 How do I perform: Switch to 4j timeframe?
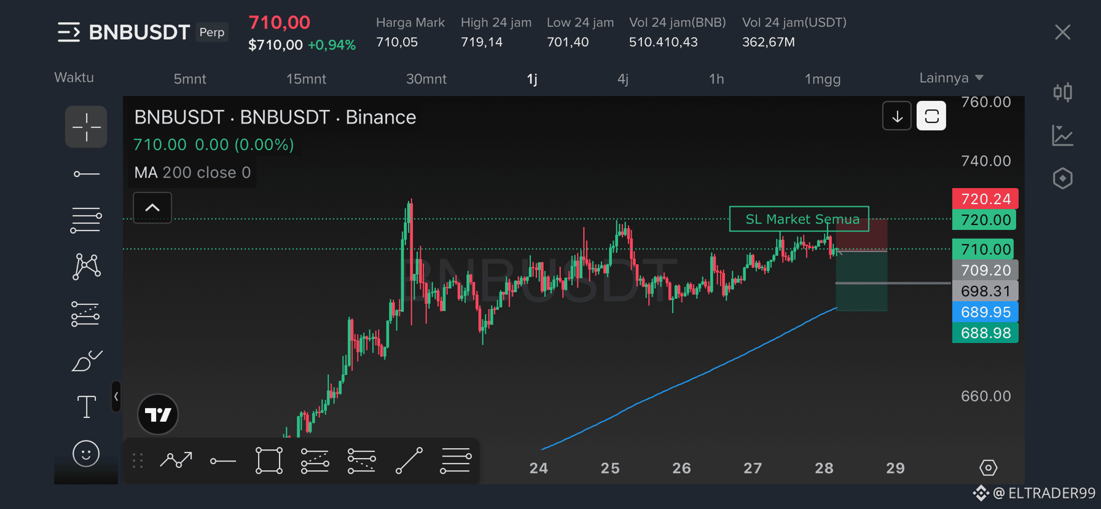click(x=622, y=79)
